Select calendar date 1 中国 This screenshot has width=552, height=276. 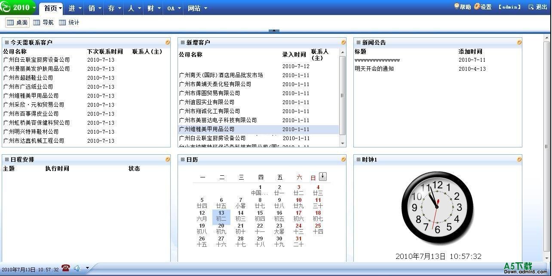coord(260,190)
